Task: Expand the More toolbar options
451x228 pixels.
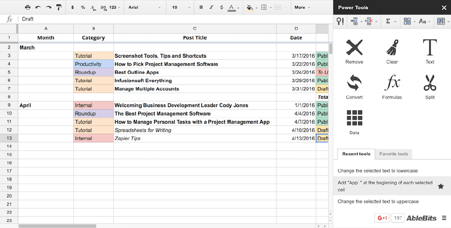Action: pyautogui.click(x=302, y=8)
